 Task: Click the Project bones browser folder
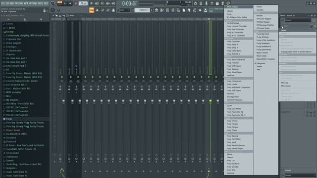tap(13, 130)
